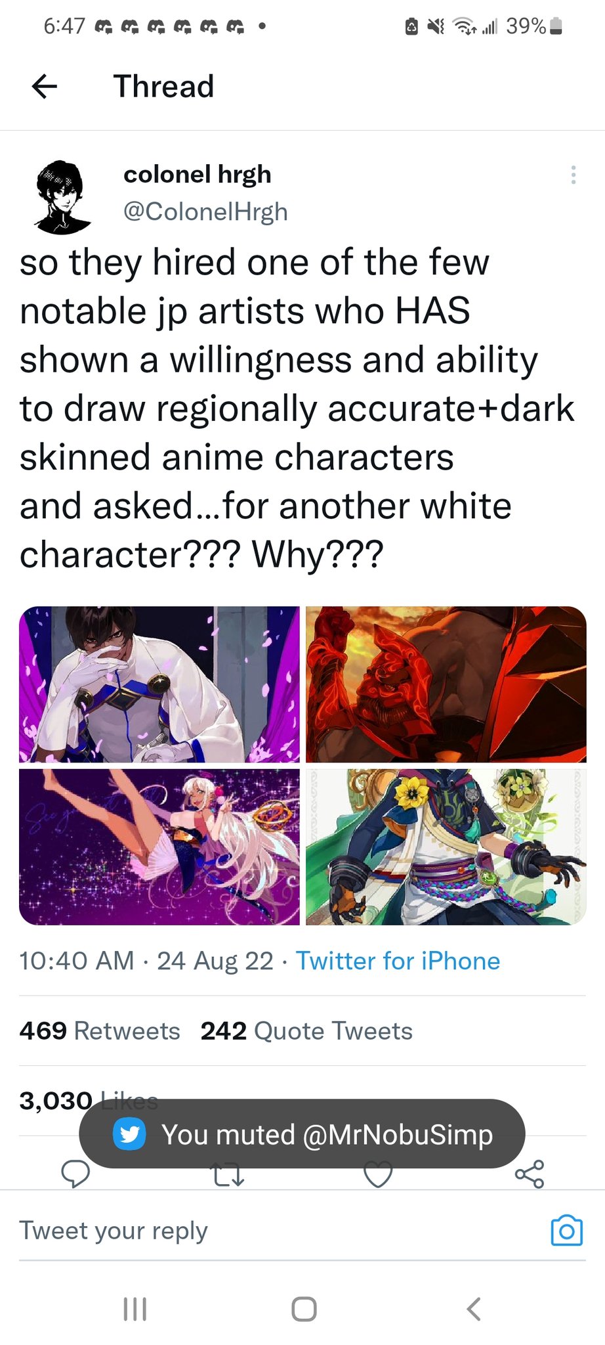The width and height of the screenshot is (605, 1345).
Task: View the 242 Quote Tweets list
Action: [x=306, y=1030]
